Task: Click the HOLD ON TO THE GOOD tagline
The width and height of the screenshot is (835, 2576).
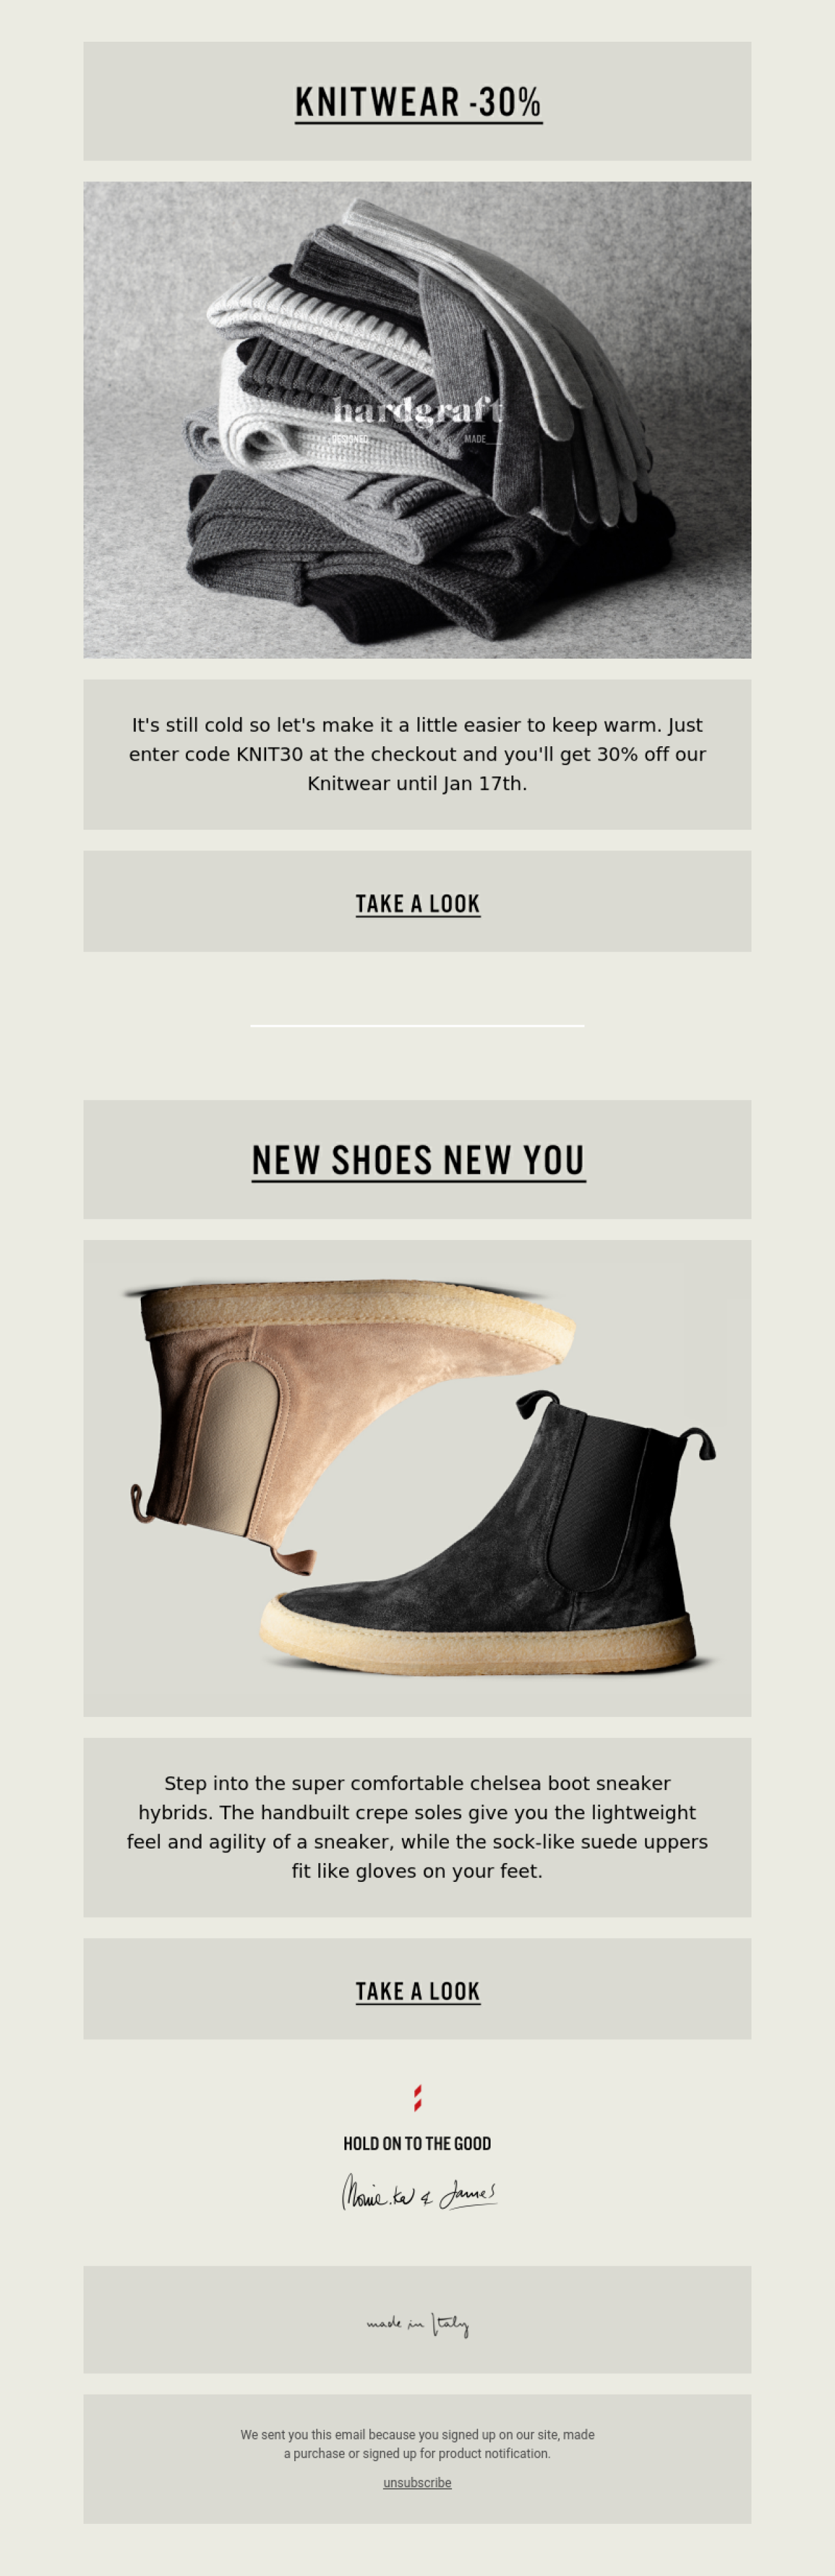Action: coord(417,2142)
